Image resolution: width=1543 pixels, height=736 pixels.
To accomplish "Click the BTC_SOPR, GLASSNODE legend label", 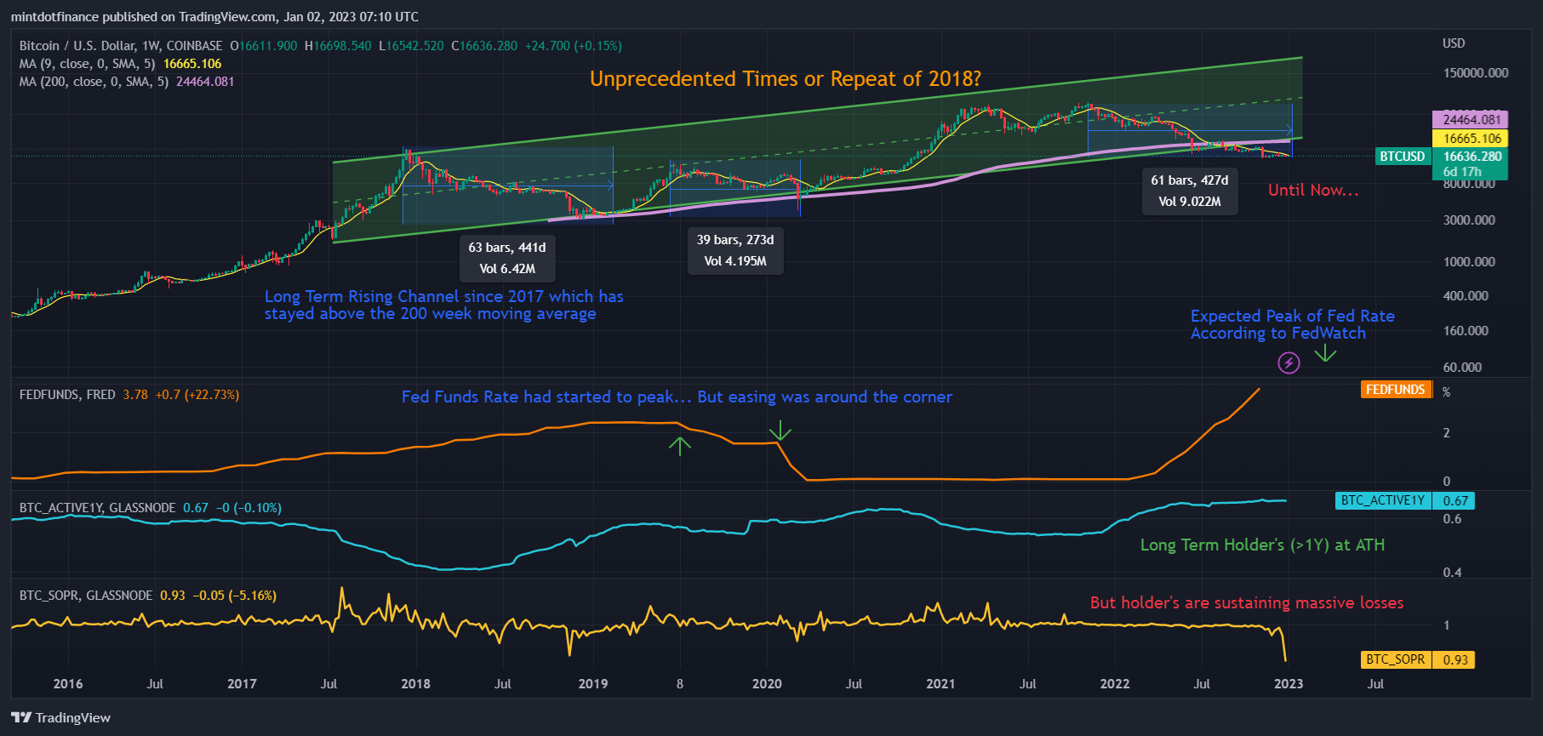I will pyautogui.click(x=86, y=596).
